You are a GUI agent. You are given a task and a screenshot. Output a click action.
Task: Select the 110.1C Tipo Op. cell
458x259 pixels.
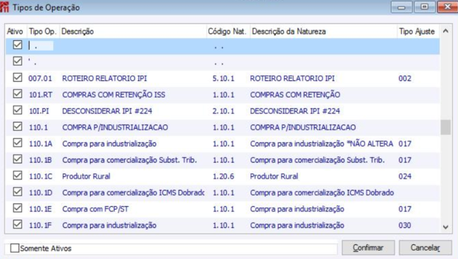point(41,177)
